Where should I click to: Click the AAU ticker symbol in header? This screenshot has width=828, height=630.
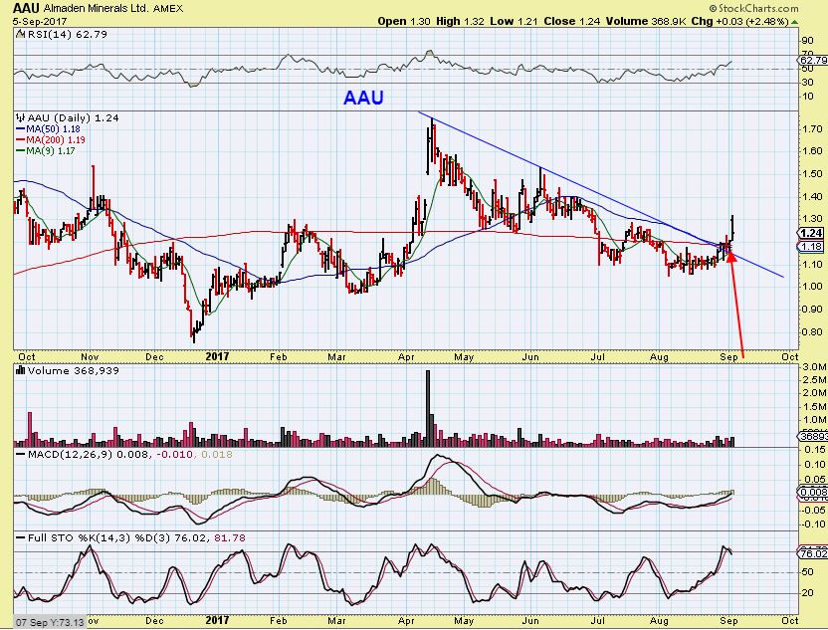(26, 8)
